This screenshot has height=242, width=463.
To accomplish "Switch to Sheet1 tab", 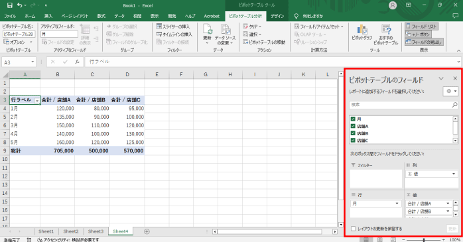I will click(x=46, y=231).
